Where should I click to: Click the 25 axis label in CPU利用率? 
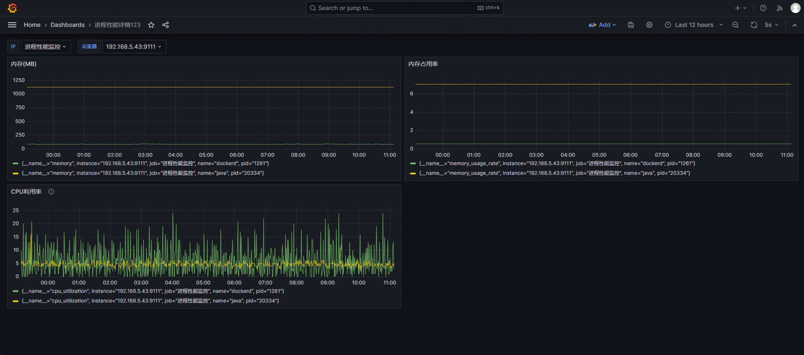tap(16, 210)
